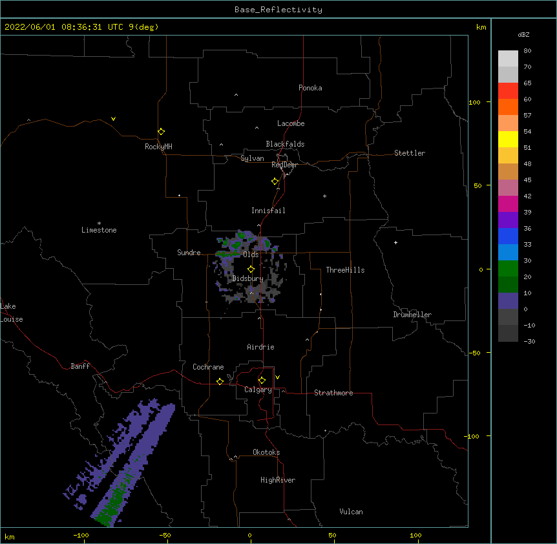Click the asterisk marker above Limestone
This screenshot has height=544, width=557.
tap(99, 224)
